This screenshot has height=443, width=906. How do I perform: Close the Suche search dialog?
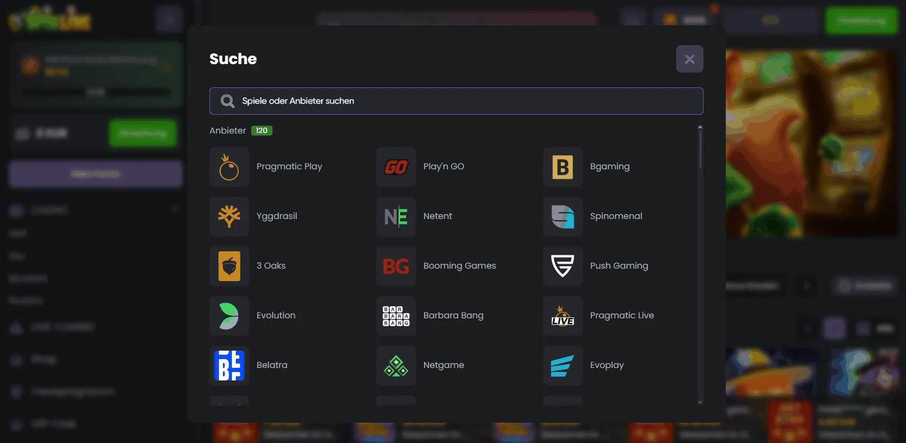(689, 59)
